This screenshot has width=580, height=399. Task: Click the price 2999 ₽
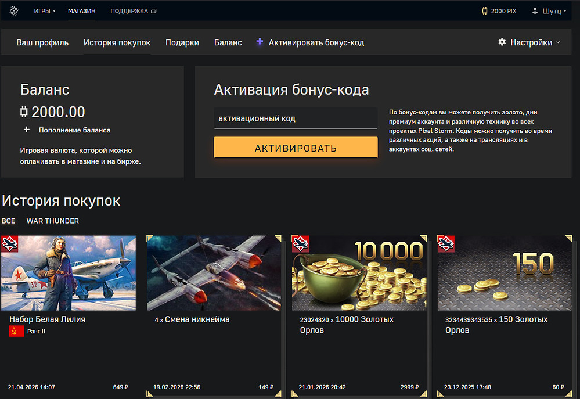pyautogui.click(x=409, y=387)
